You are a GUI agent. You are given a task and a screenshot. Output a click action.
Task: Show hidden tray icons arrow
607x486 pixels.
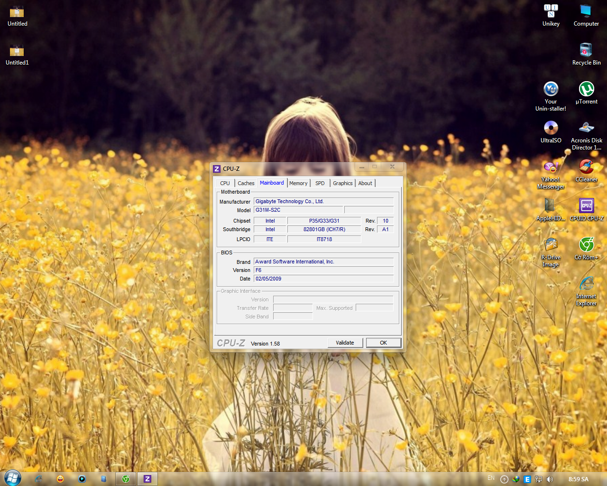(x=505, y=479)
